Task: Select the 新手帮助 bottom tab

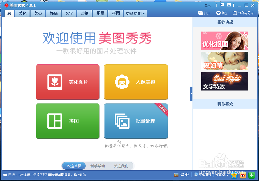Action: point(97,166)
